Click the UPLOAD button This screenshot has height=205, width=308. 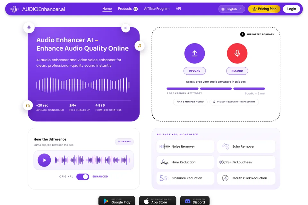(x=194, y=71)
